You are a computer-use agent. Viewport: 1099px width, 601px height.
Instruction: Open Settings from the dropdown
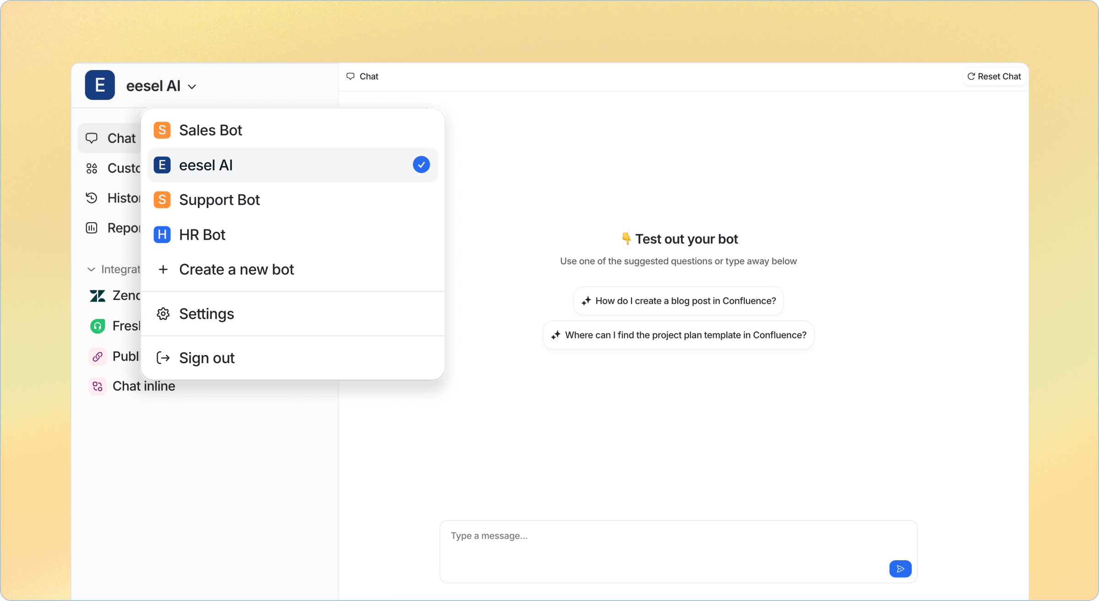tap(293, 314)
